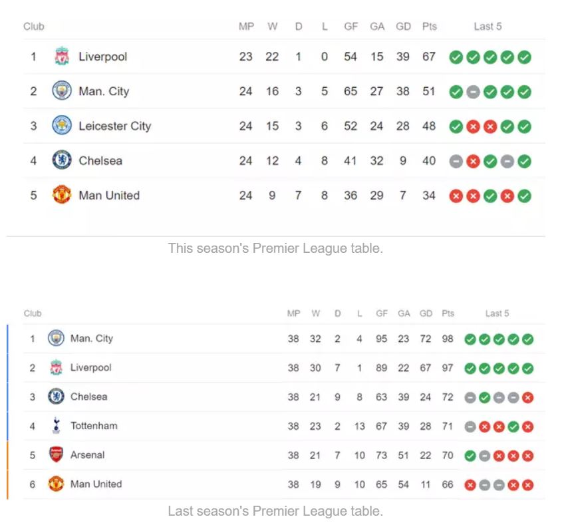562x529 pixels.
Task: Click Arsenal's grey draw icon
Action: pos(484,456)
